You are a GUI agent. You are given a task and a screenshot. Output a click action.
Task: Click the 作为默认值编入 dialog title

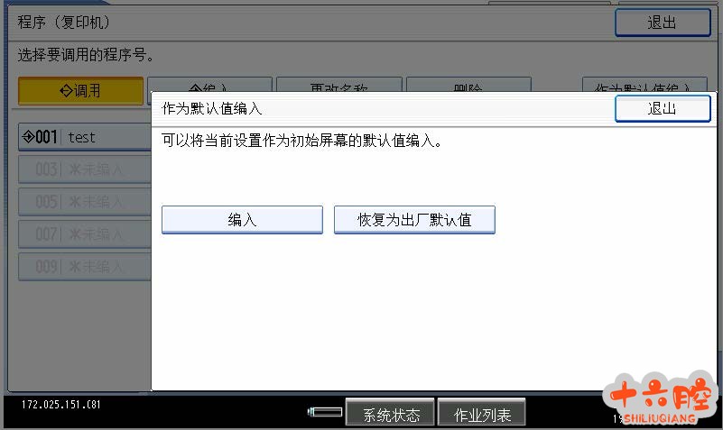tap(211, 108)
